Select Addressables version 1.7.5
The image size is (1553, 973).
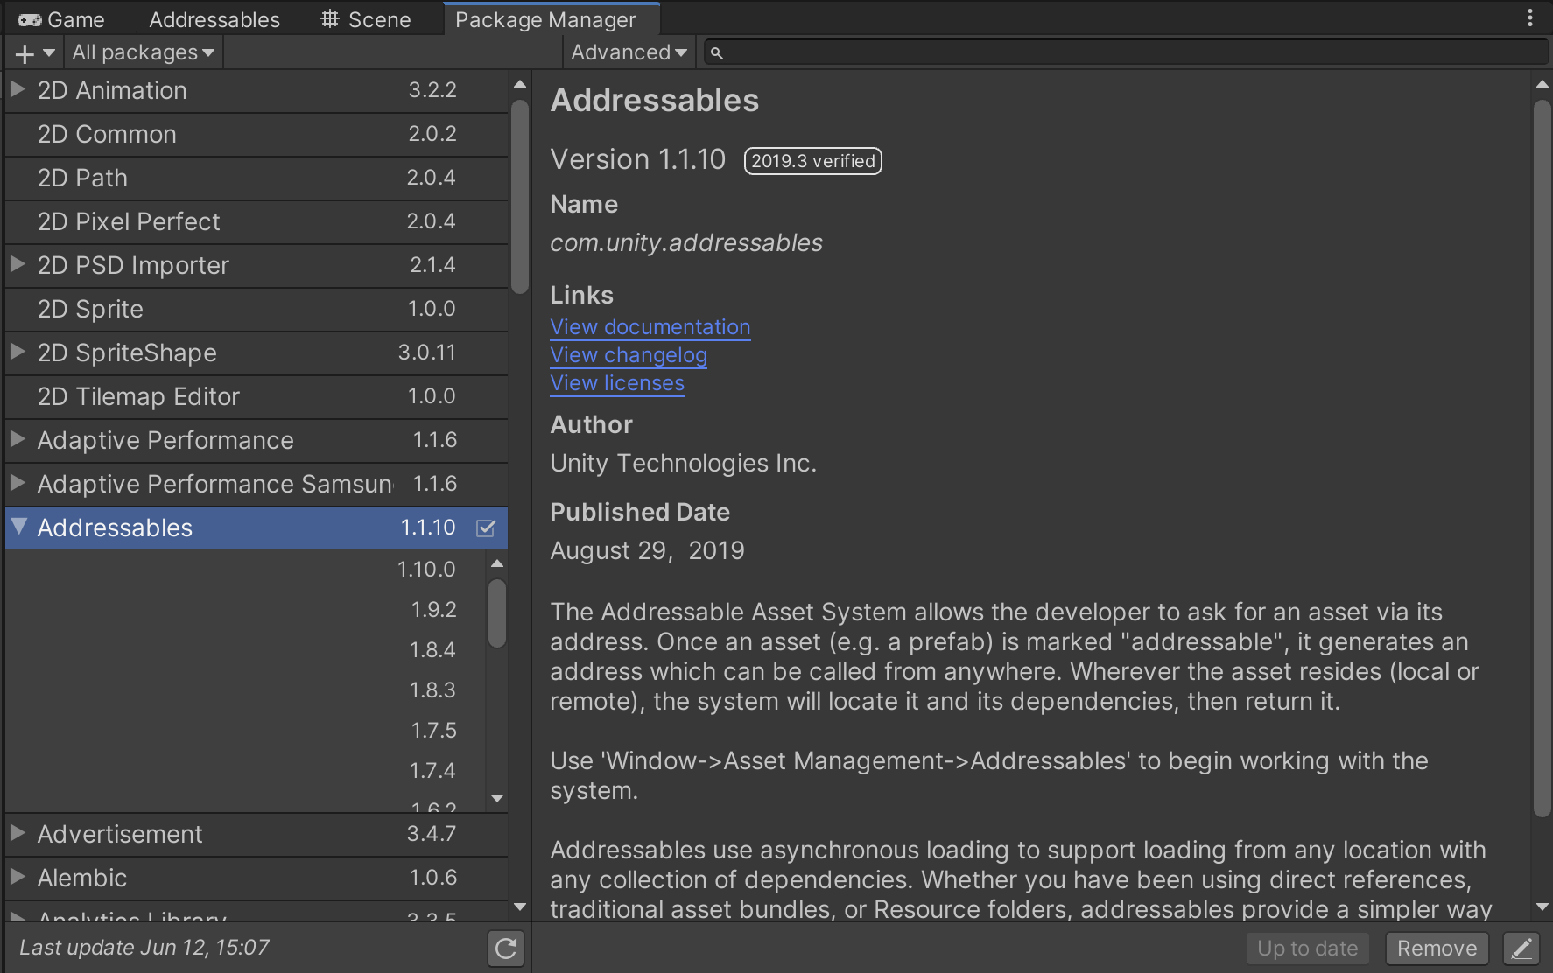433,731
